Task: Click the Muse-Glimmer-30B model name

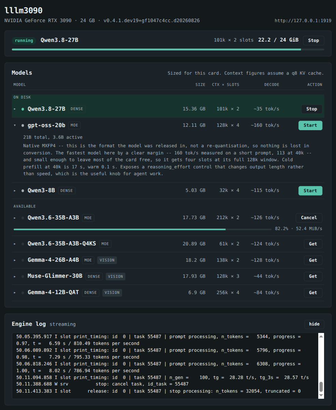Action: pyautogui.click(x=55, y=276)
